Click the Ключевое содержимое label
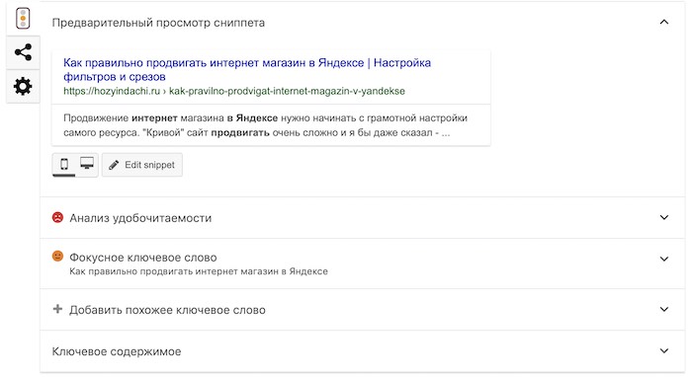The height and width of the screenshot is (377, 692). tap(117, 351)
